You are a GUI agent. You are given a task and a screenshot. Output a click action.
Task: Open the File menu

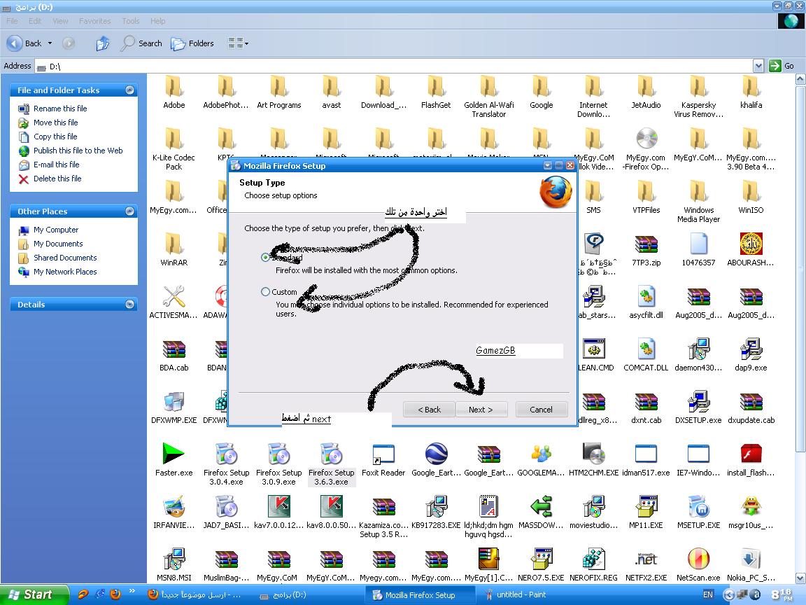(x=12, y=21)
